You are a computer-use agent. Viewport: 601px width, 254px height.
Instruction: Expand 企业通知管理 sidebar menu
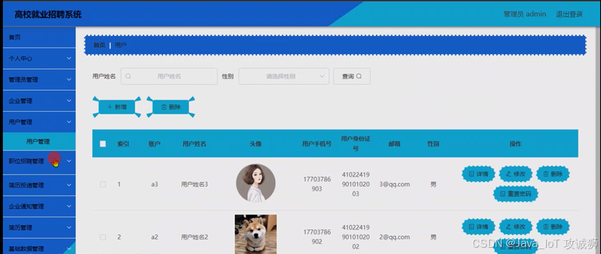(x=39, y=206)
